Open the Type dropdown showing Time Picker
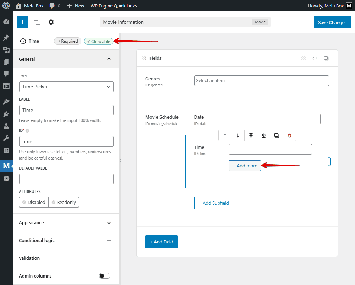 click(66, 87)
